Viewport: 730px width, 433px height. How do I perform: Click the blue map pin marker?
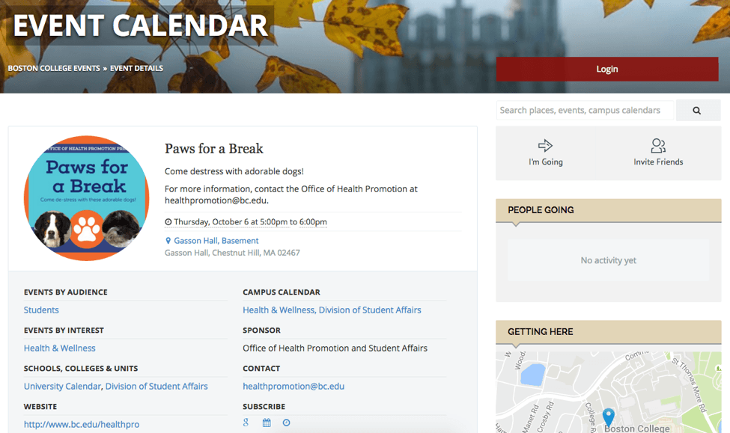click(x=609, y=417)
